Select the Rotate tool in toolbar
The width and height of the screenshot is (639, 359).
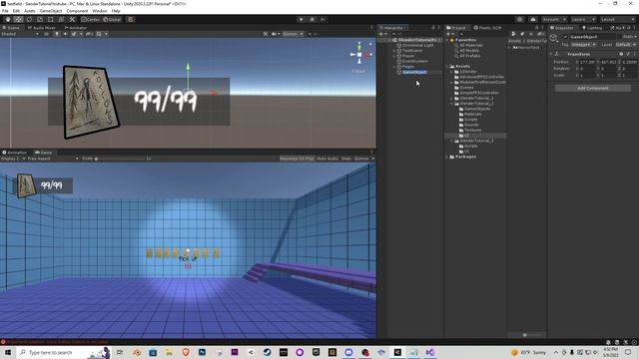[29, 19]
